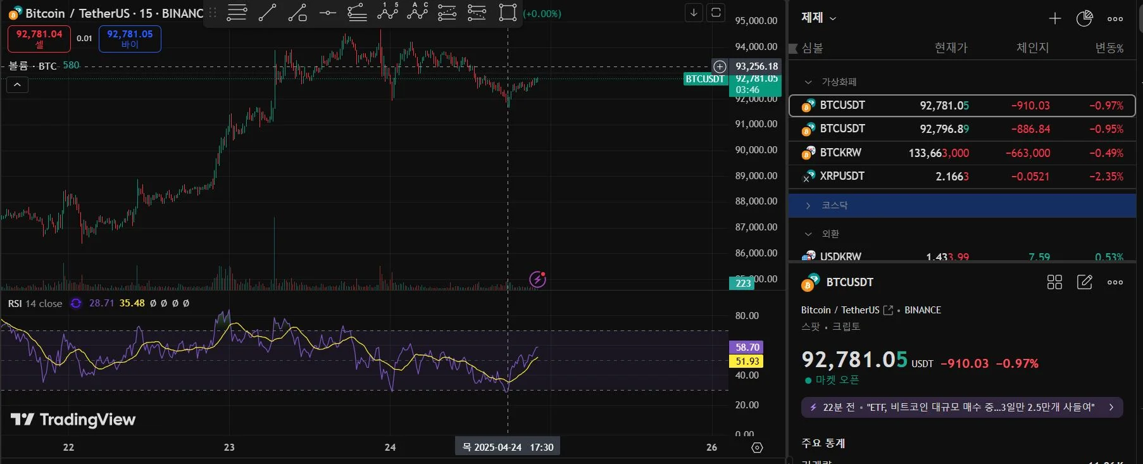
Task: Click the green volume label 223
Action: (x=743, y=283)
